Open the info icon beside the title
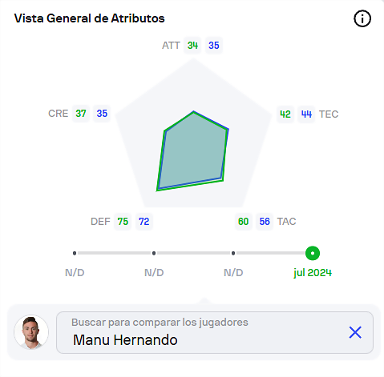This screenshot has width=384, height=377. [x=362, y=18]
